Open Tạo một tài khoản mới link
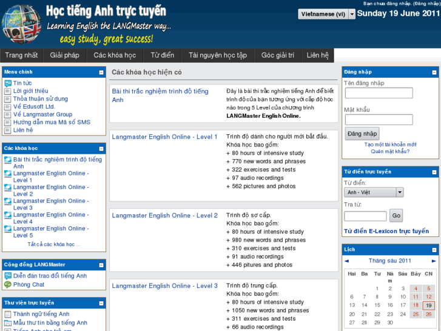This screenshot has height=331, width=441. click(x=391, y=145)
